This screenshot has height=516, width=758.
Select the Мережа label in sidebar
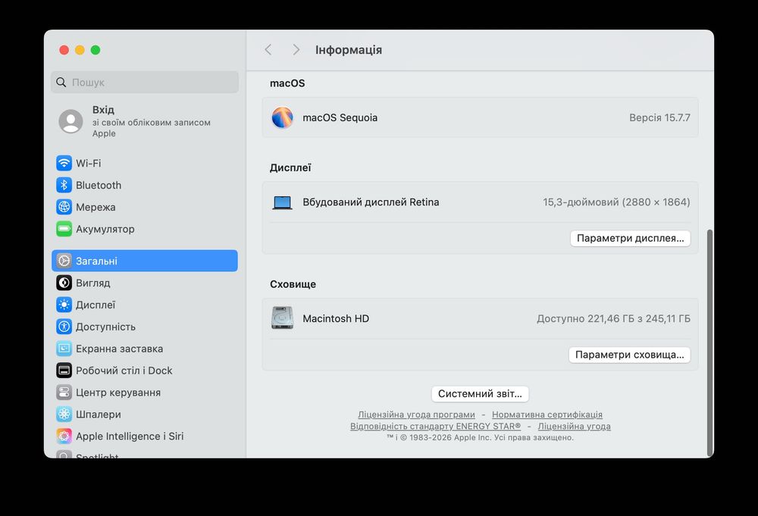tap(96, 208)
